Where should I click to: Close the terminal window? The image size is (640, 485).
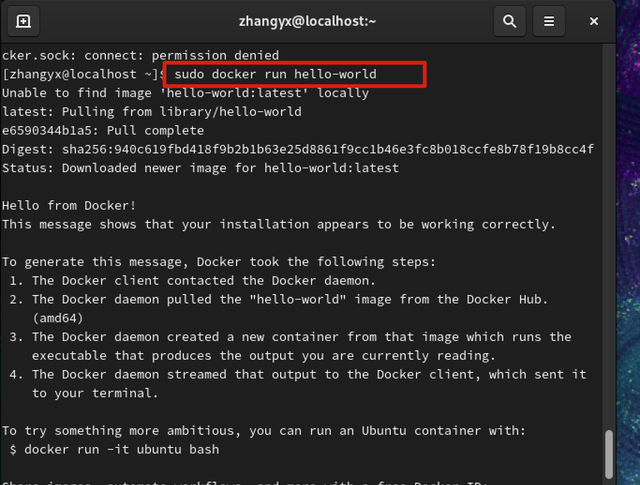(594, 21)
